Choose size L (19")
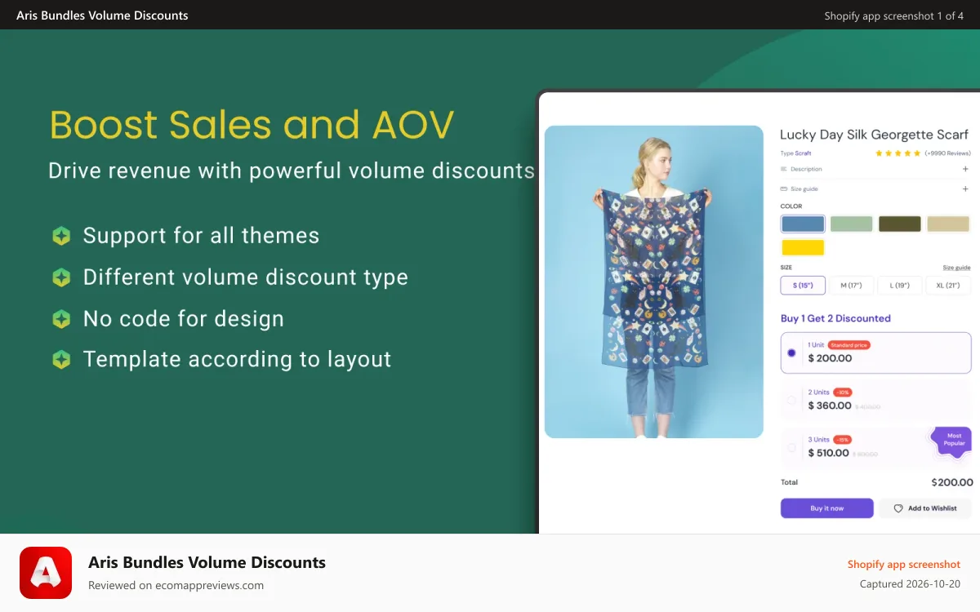This screenshot has height=612, width=980. coord(899,285)
